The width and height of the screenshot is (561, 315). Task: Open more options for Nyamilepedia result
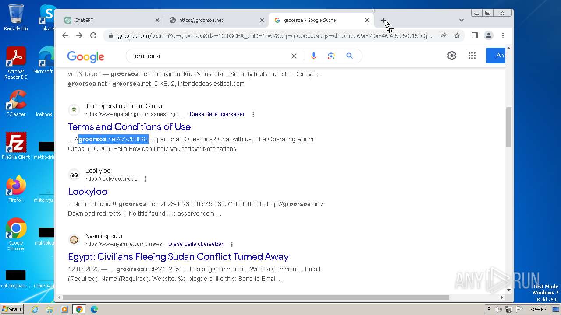point(232,244)
